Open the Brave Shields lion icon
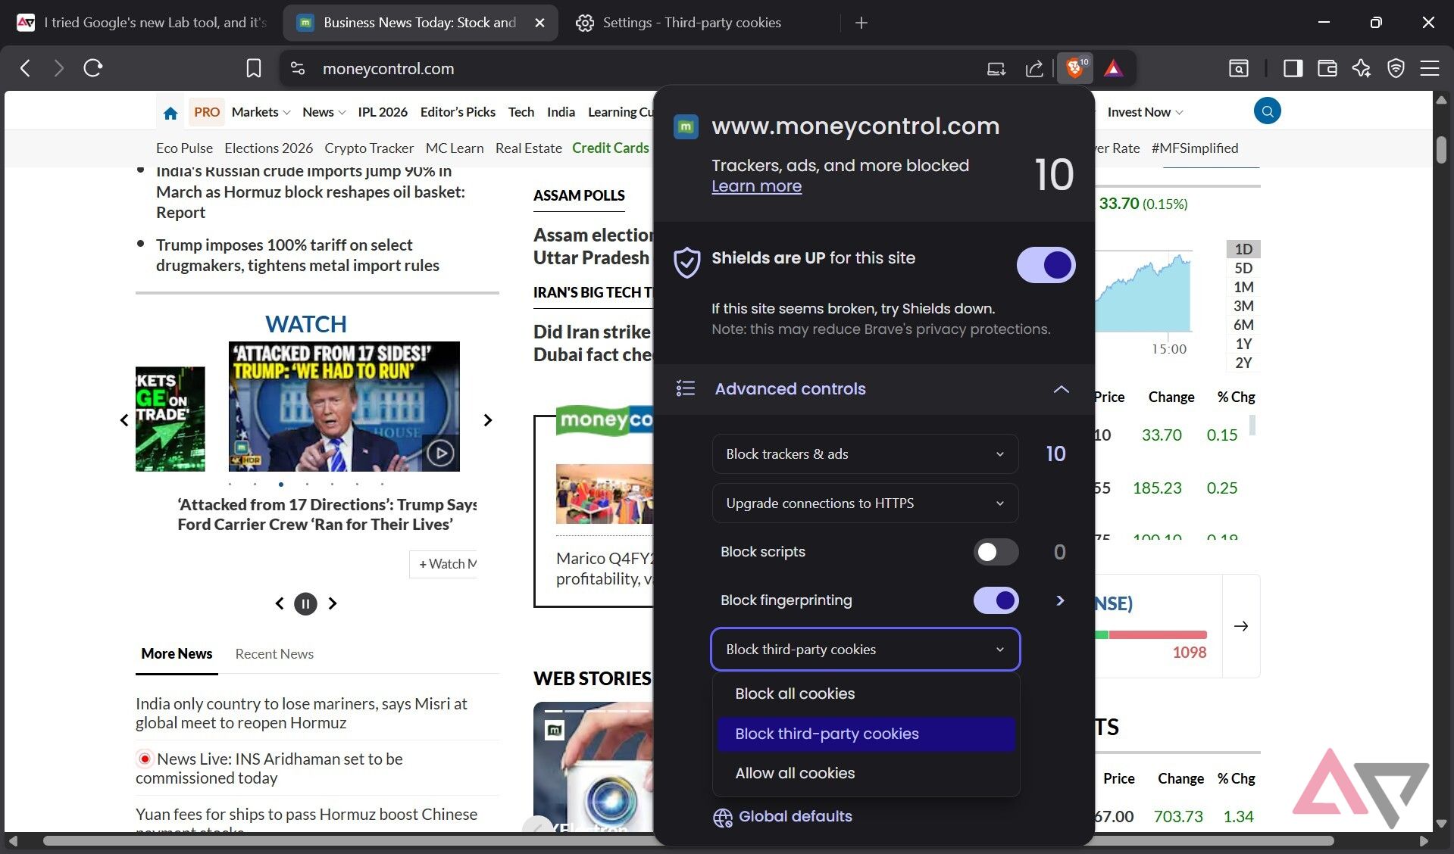The width and height of the screenshot is (1454, 854). tap(1074, 68)
